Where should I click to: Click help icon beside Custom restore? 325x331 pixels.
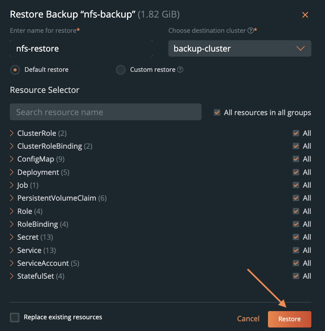point(180,70)
